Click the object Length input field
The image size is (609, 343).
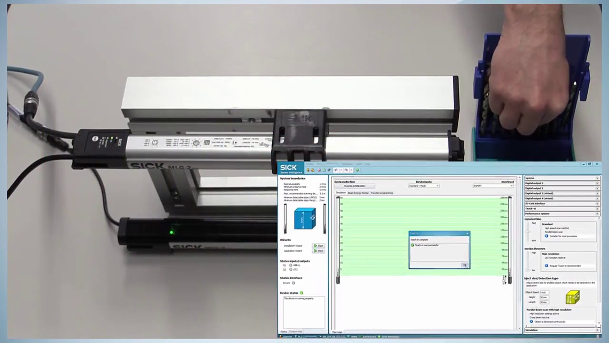pos(544,302)
